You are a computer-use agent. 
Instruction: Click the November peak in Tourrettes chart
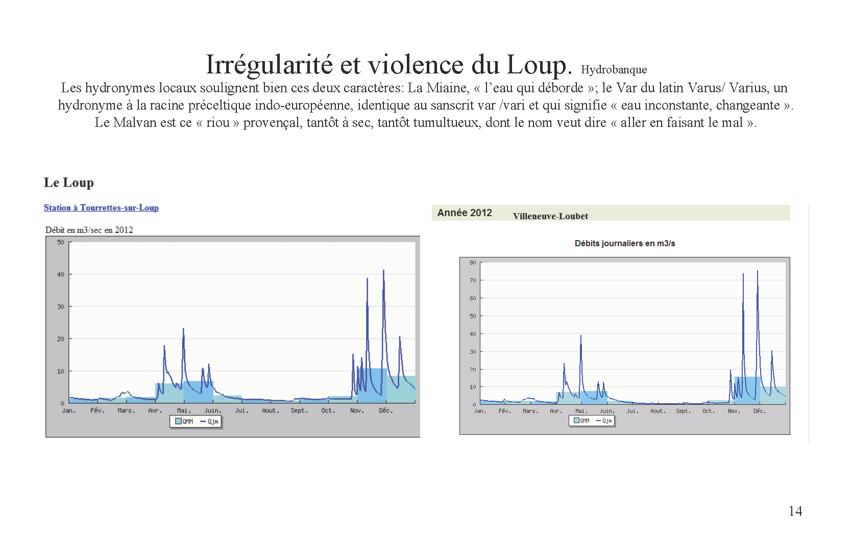[x=367, y=279]
